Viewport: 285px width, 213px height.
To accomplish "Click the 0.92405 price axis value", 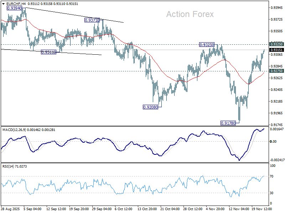I will pos(277,90).
